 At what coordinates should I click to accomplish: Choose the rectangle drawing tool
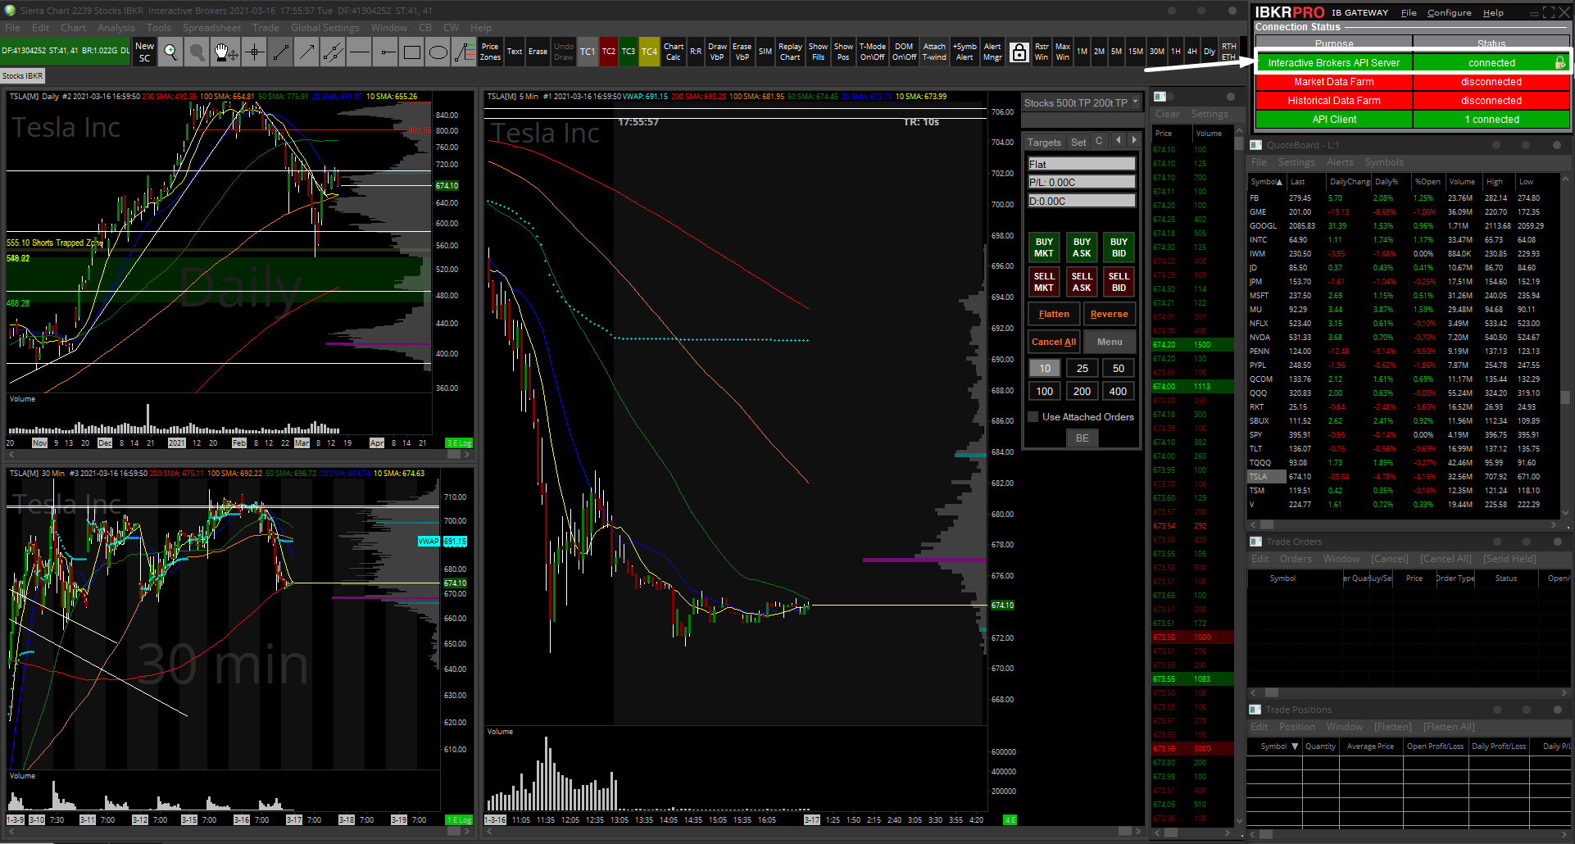[412, 52]
